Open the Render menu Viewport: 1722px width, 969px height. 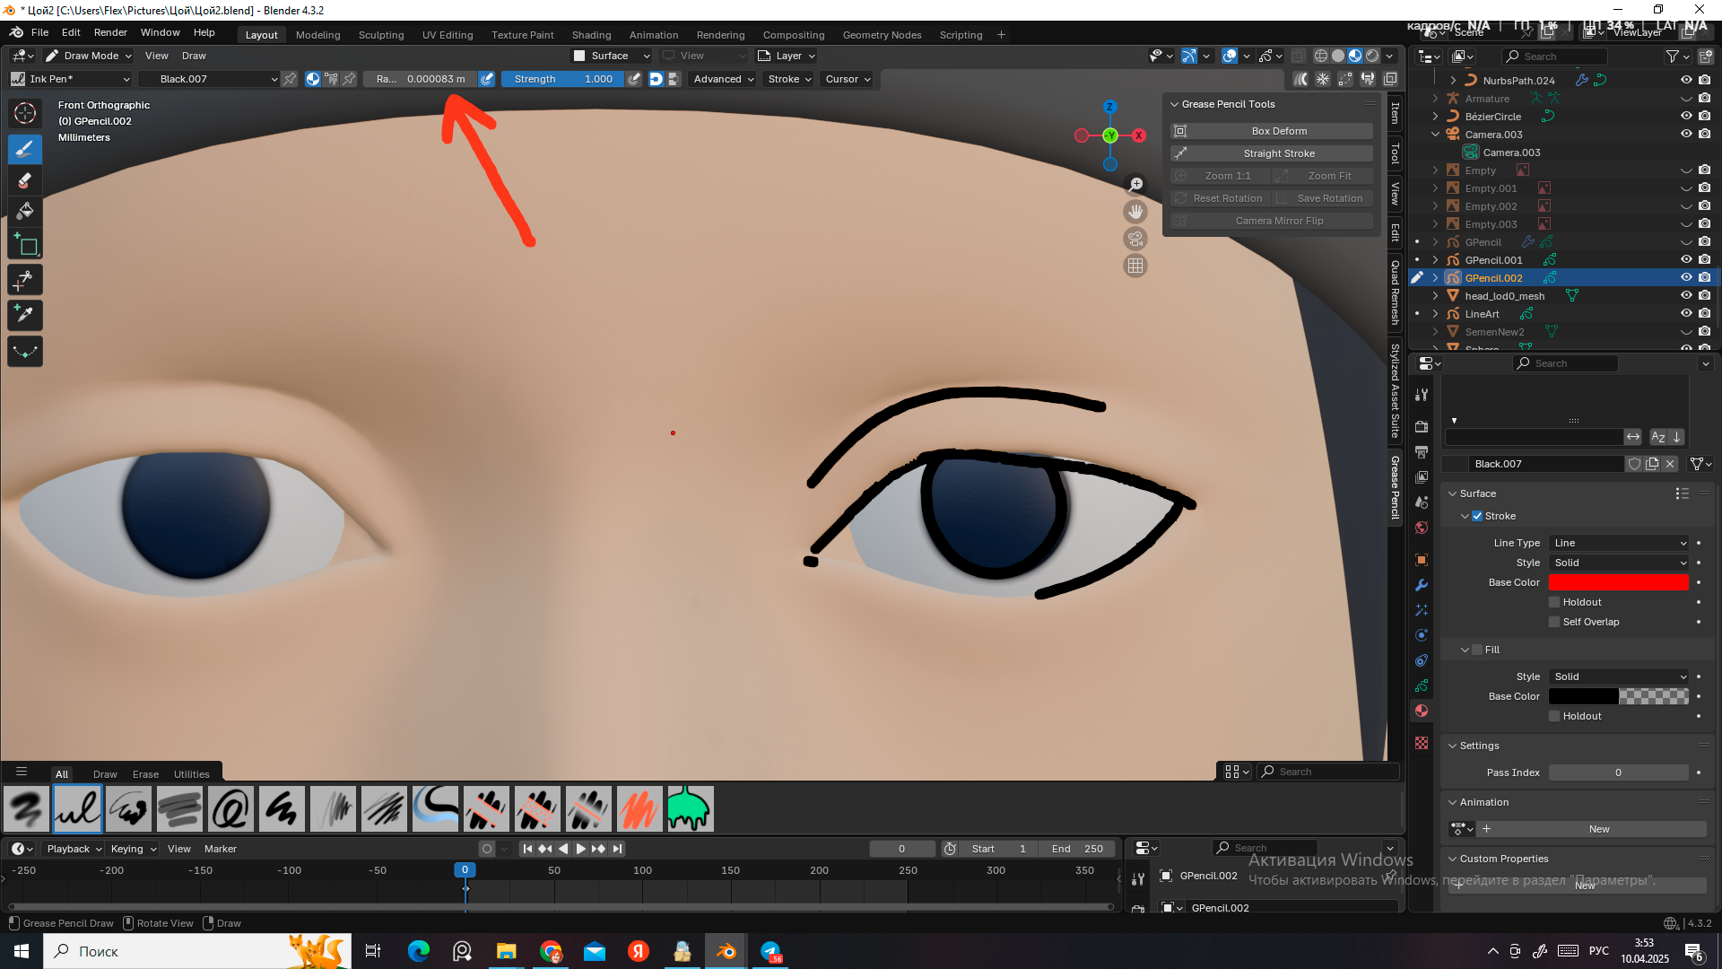(110, 32)
